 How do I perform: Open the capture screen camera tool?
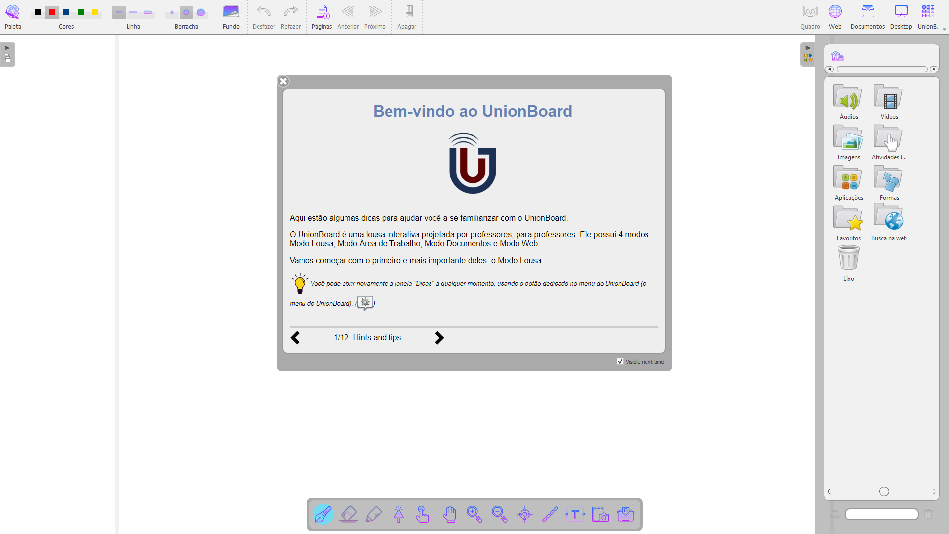coord(601,514)
